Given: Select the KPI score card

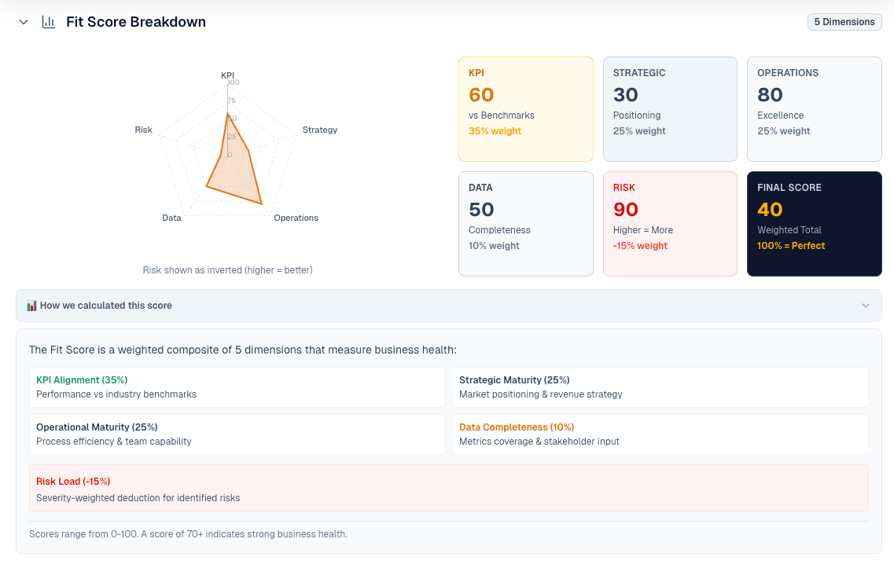Looking at the screenshot, I should pos(525,108).
